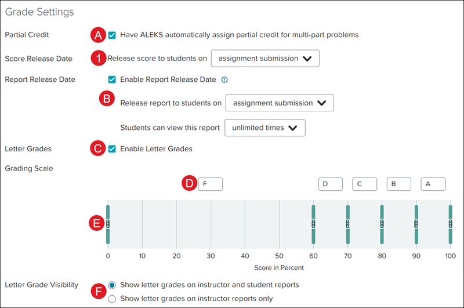Image resolution: width=464 pixels, height=308 pixels.
Task: Open Release score to students dropdown
Action: 265,58
